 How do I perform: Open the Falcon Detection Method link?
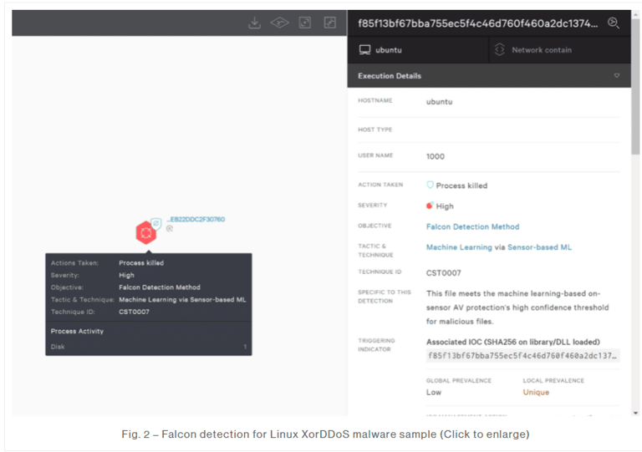click(472, 226)
